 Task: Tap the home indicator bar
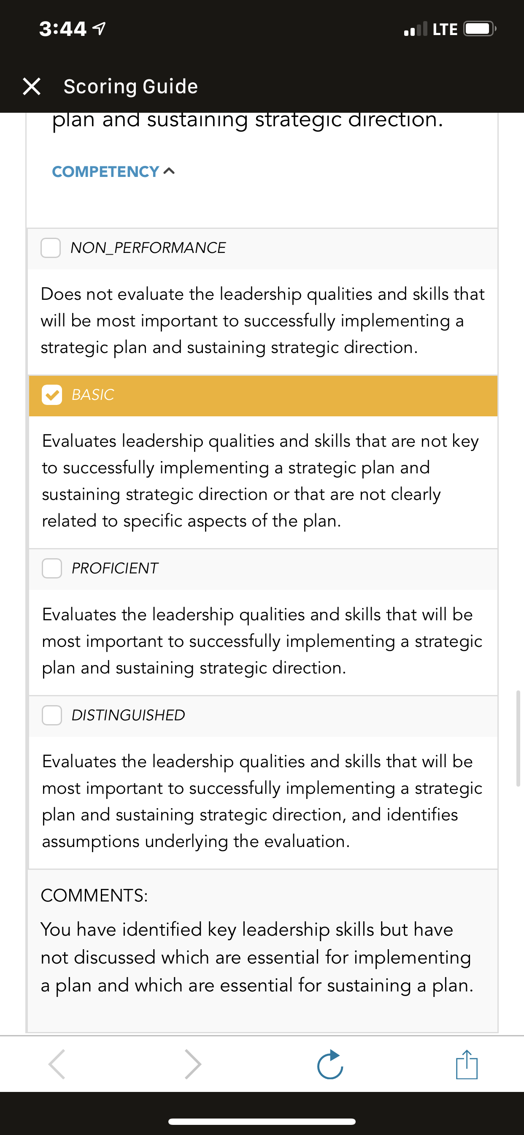tap(262, 1121)
